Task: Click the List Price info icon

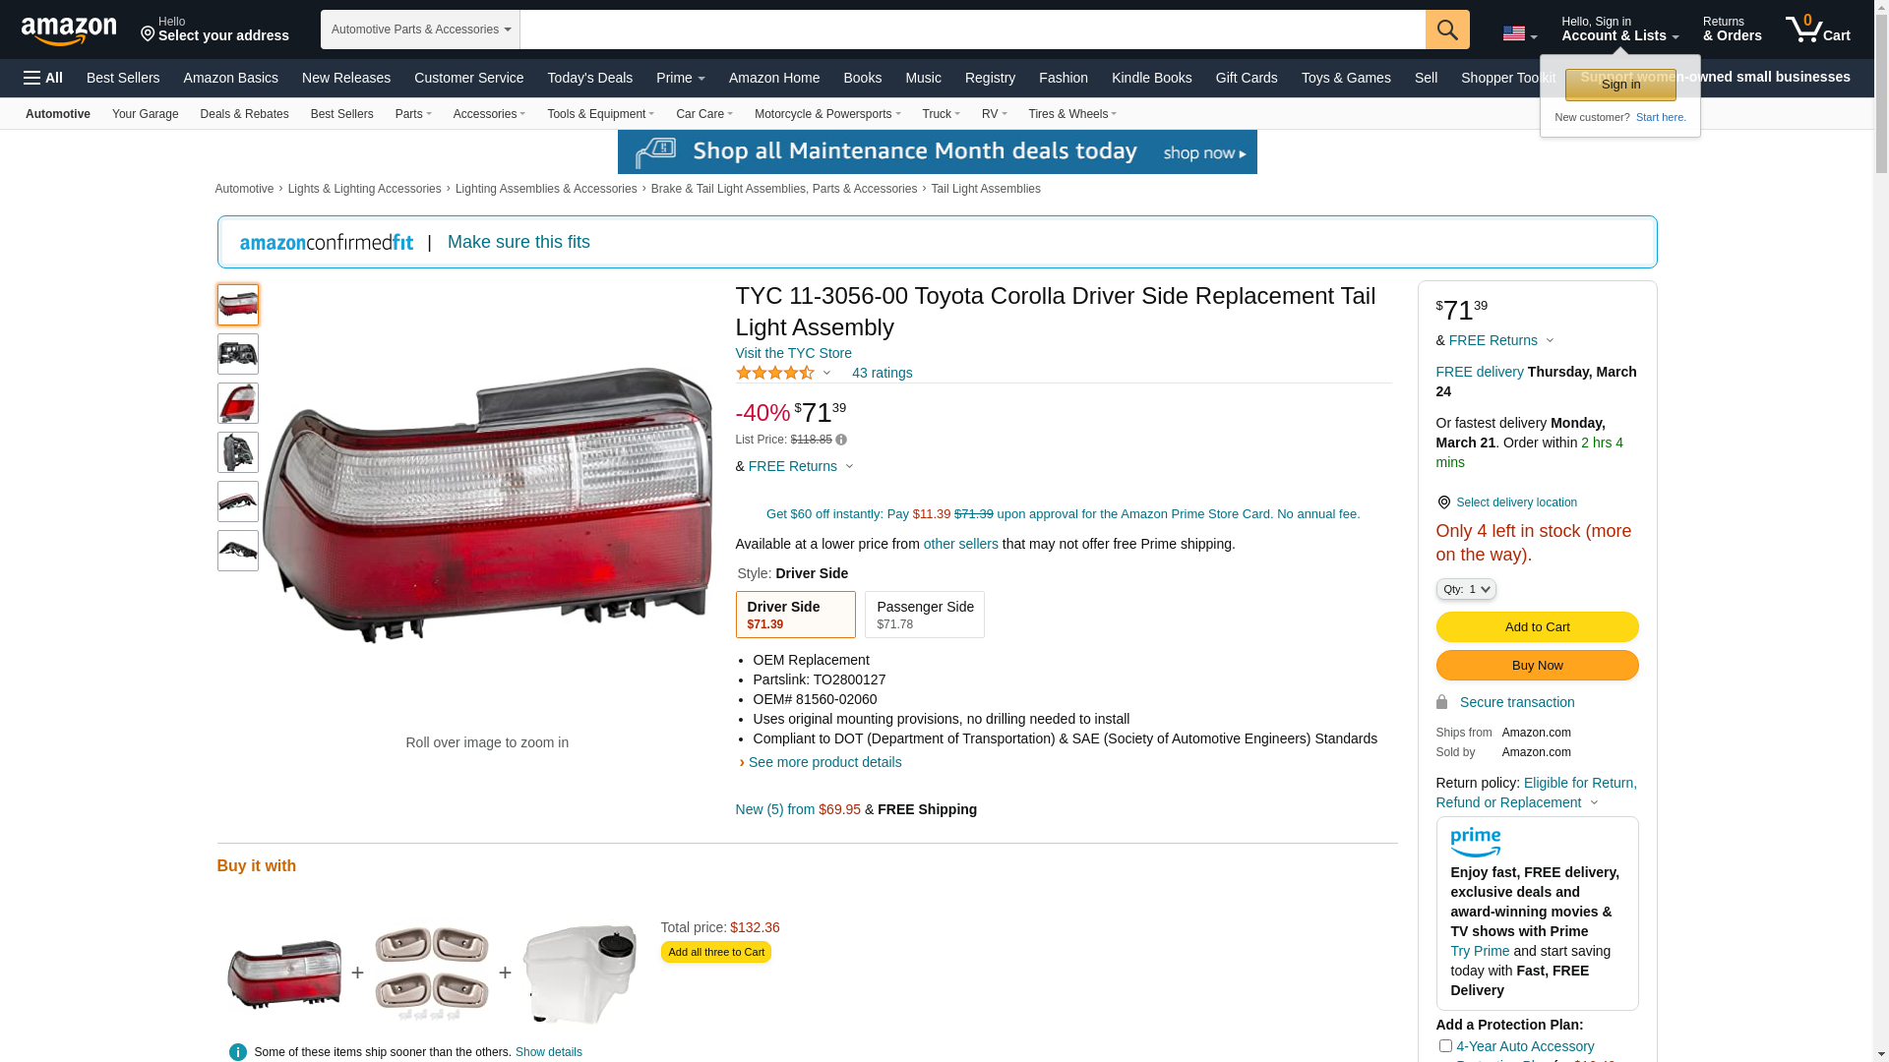Action: [x=841, y=440]
